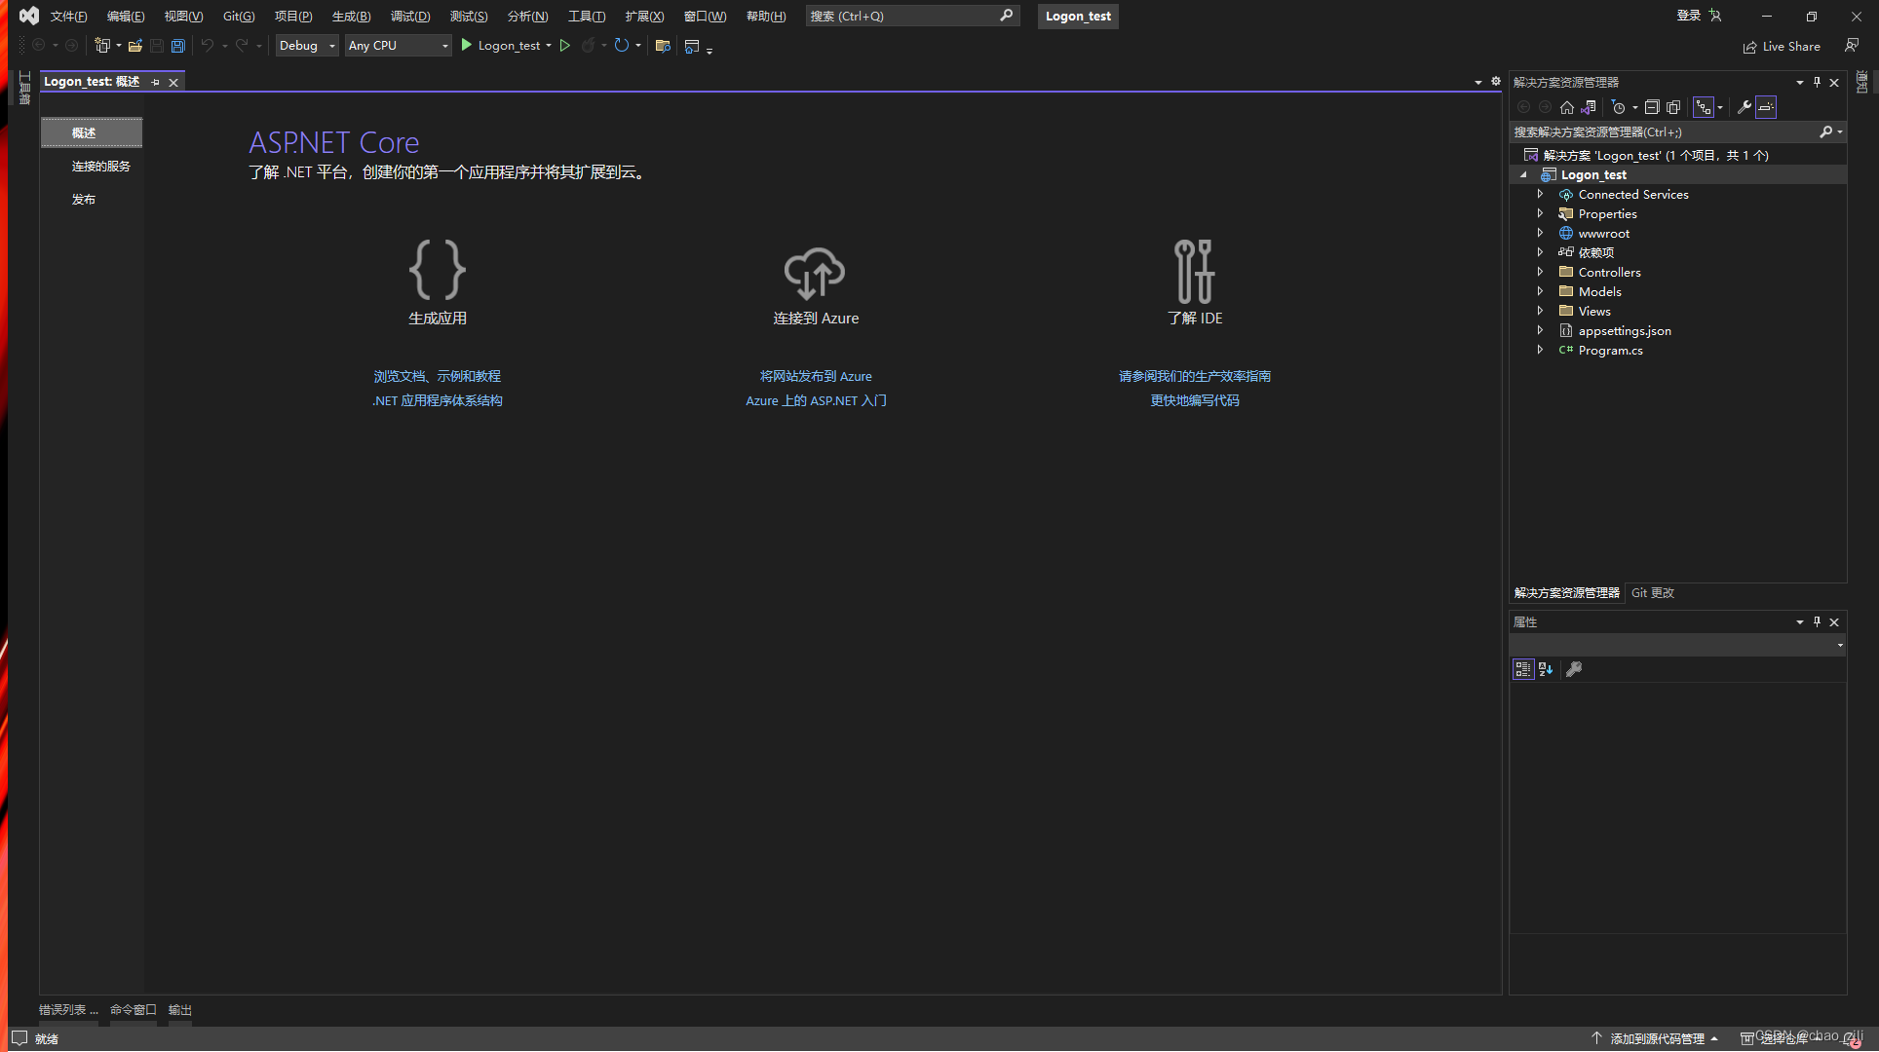
Task: Click Collapse All icon in Solution Explorer
Action: [x=1651, y=107]
